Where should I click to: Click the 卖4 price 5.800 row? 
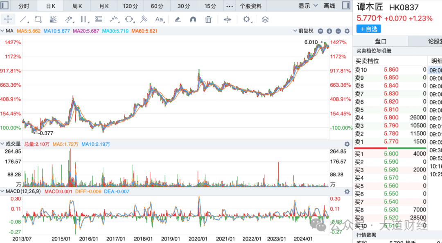(x=390, y=117)
